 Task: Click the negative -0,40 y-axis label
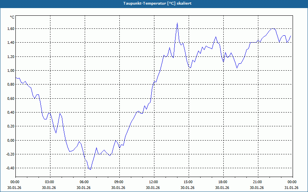pos(10,168)
